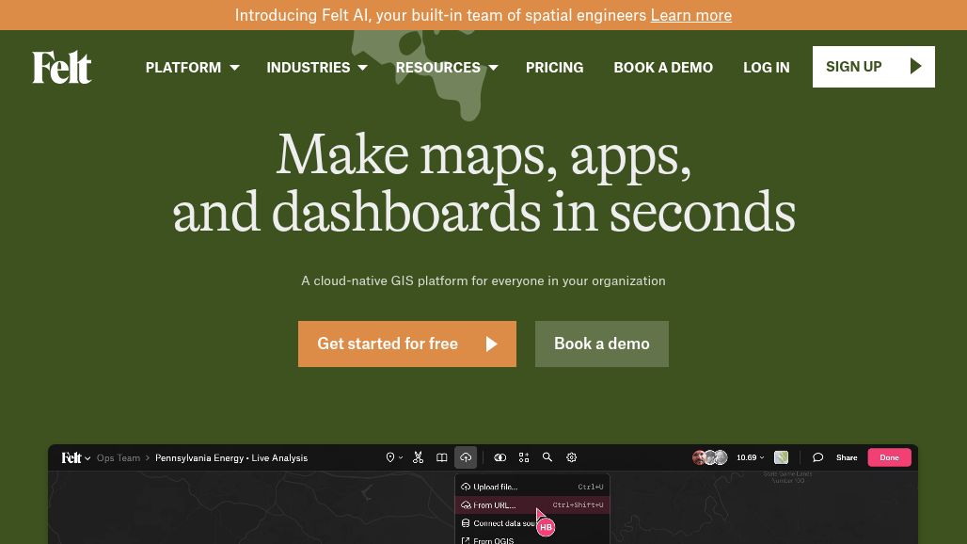Select the scissors clipping tool

pyautogui.click(x=418, y=457)
